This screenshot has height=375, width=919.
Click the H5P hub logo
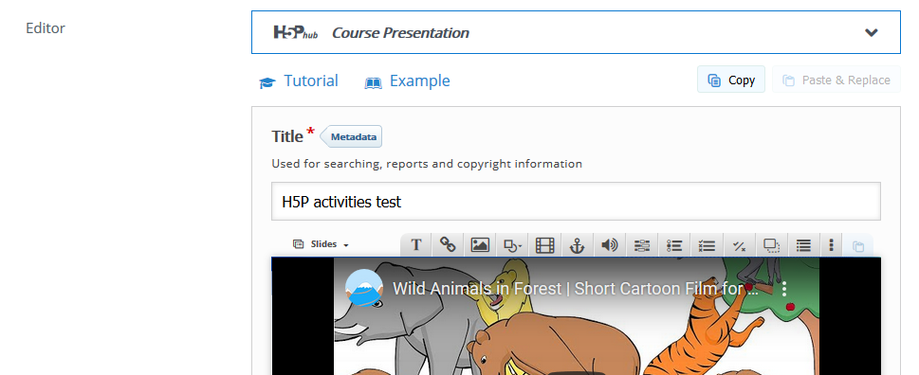(x=296, y=33)
